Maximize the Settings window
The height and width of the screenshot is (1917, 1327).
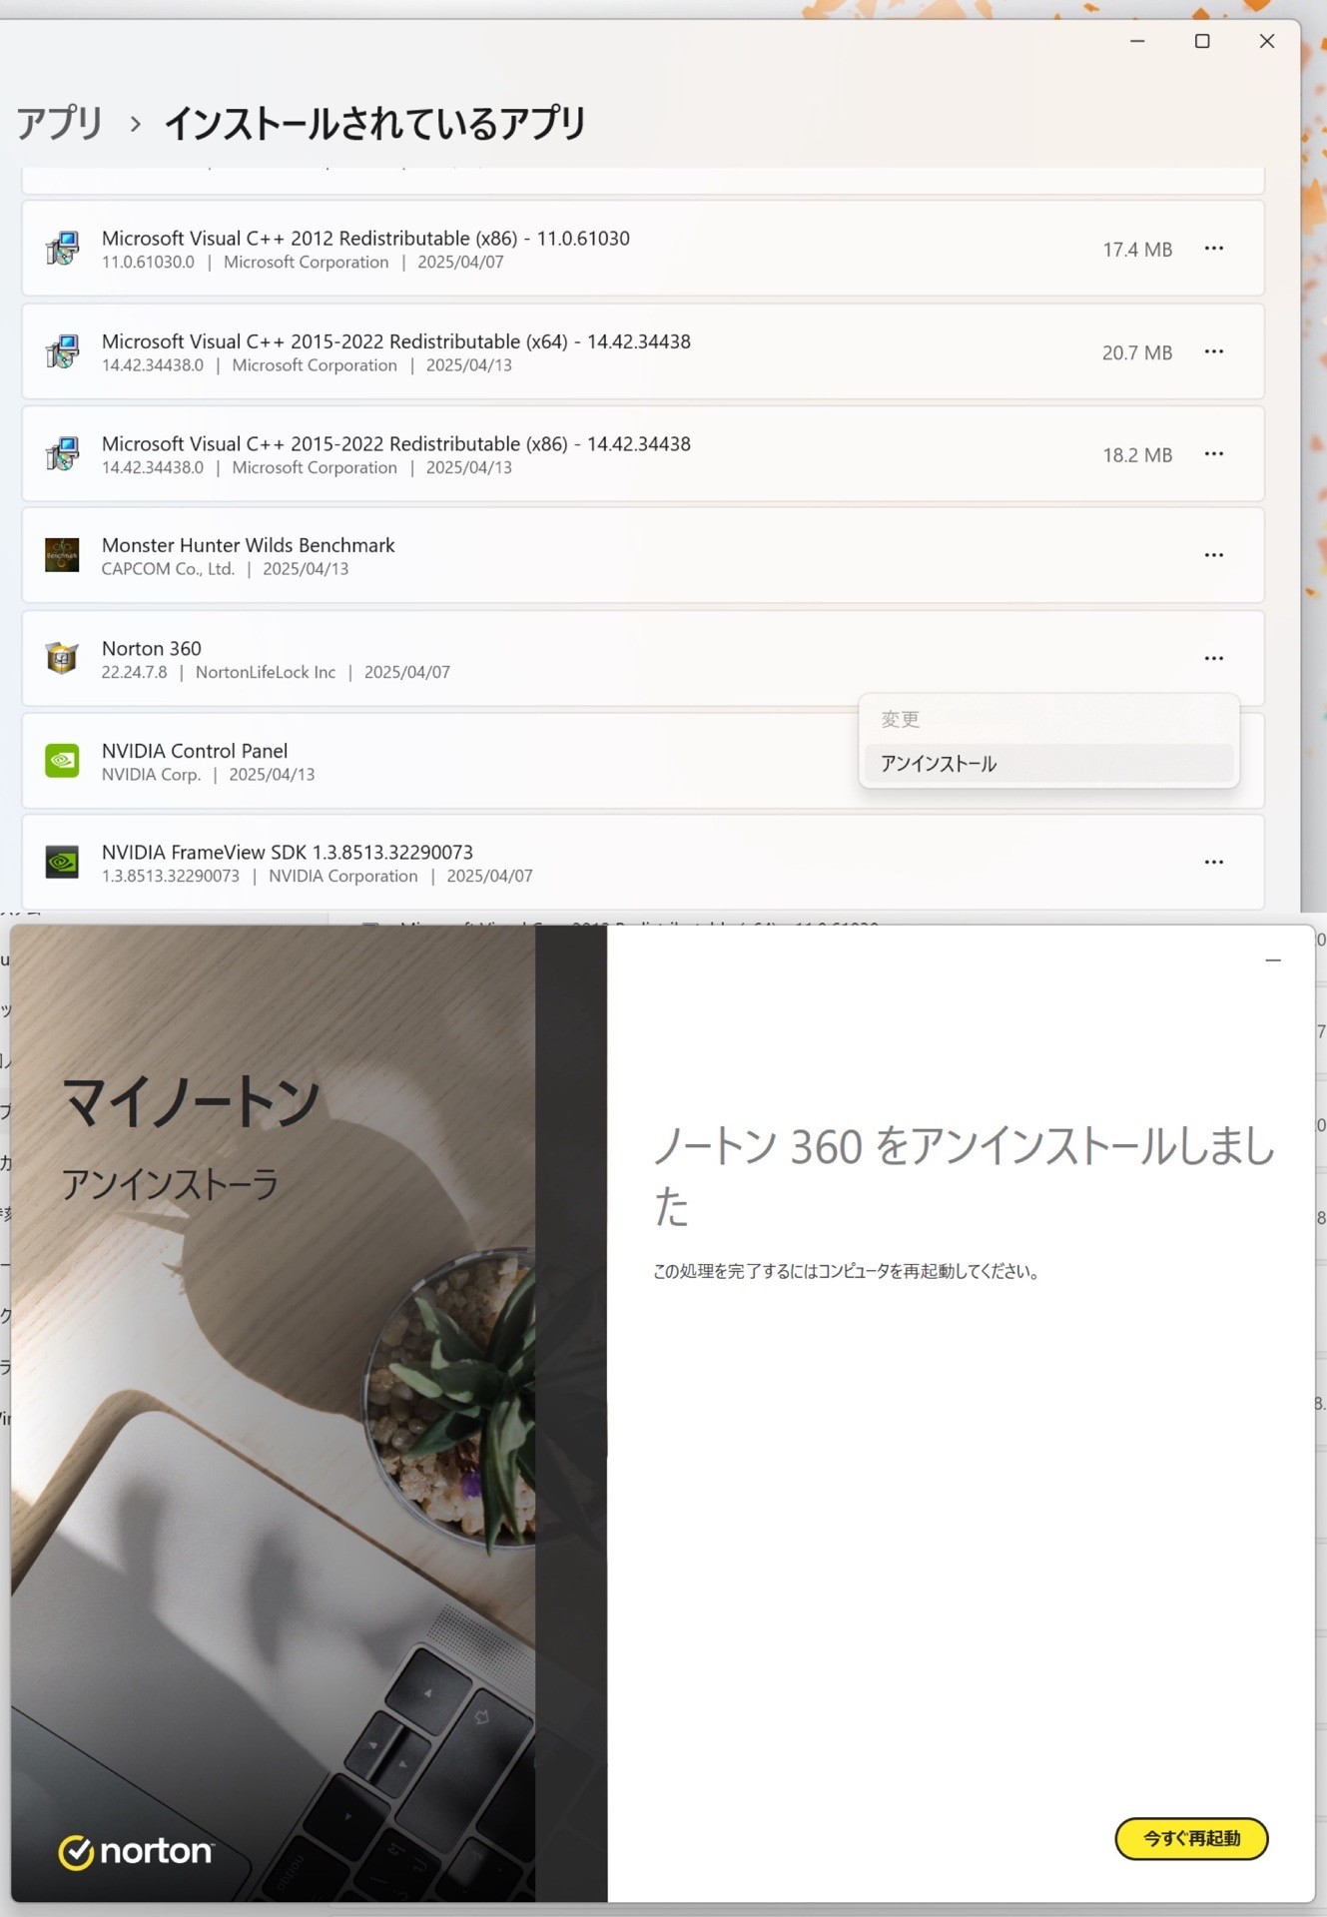[x=1202, y=41]
